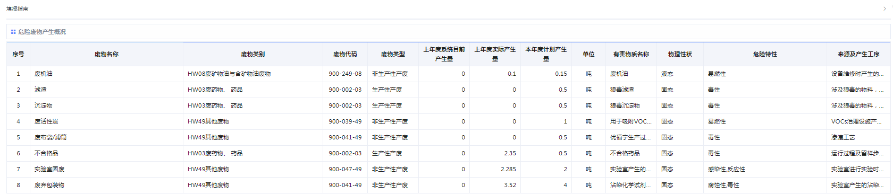Click the grid icon beside 危险废物产生概况
893x194 pixels.
[x=13, y=32]
